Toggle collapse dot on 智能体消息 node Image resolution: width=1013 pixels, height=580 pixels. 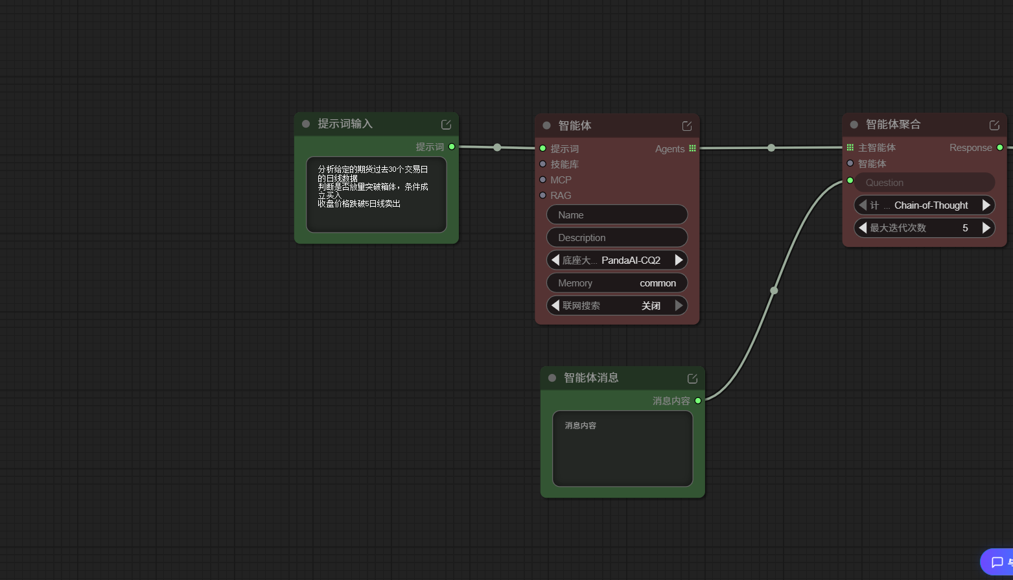(552, 378)
